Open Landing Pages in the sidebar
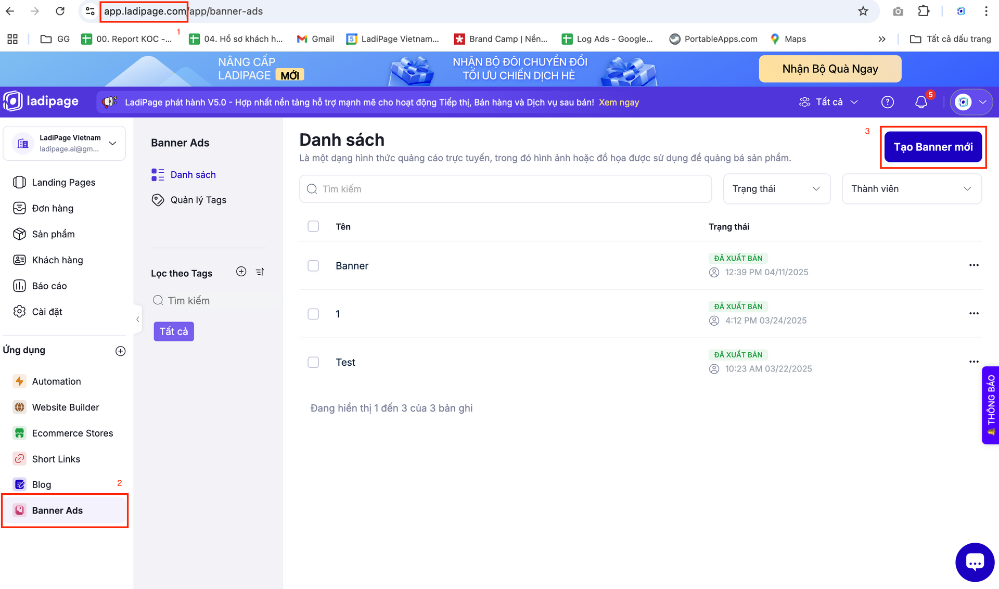The height and width of the screenshot is (589, 999). [63, 182]
